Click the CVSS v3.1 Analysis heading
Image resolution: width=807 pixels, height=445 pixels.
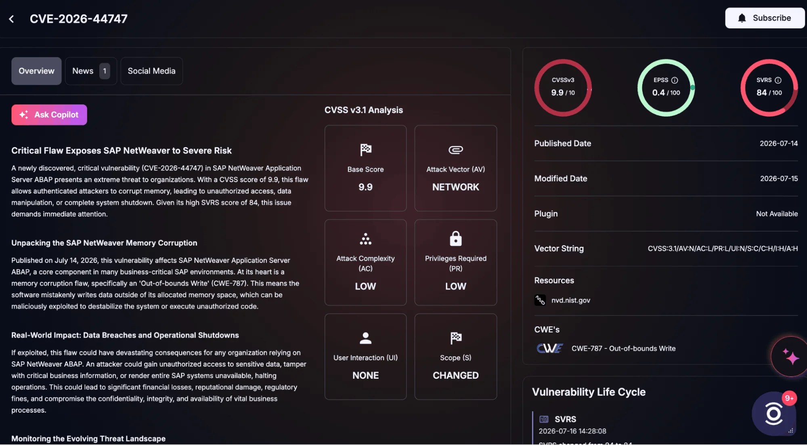click(363, 110)
